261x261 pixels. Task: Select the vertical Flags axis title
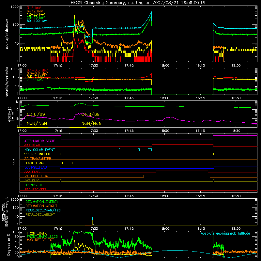pos(13,163)
